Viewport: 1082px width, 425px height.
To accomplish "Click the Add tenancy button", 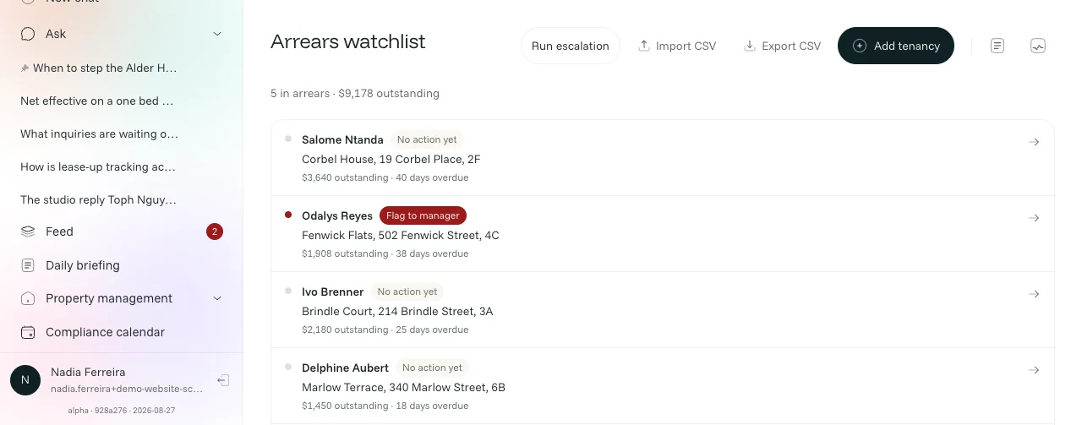I will [x=896, y=46].
